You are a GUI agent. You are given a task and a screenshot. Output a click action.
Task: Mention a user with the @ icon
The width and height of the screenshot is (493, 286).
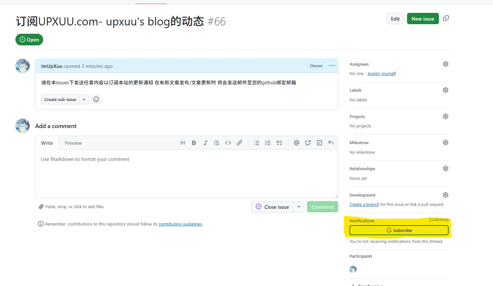pos(297,143)
